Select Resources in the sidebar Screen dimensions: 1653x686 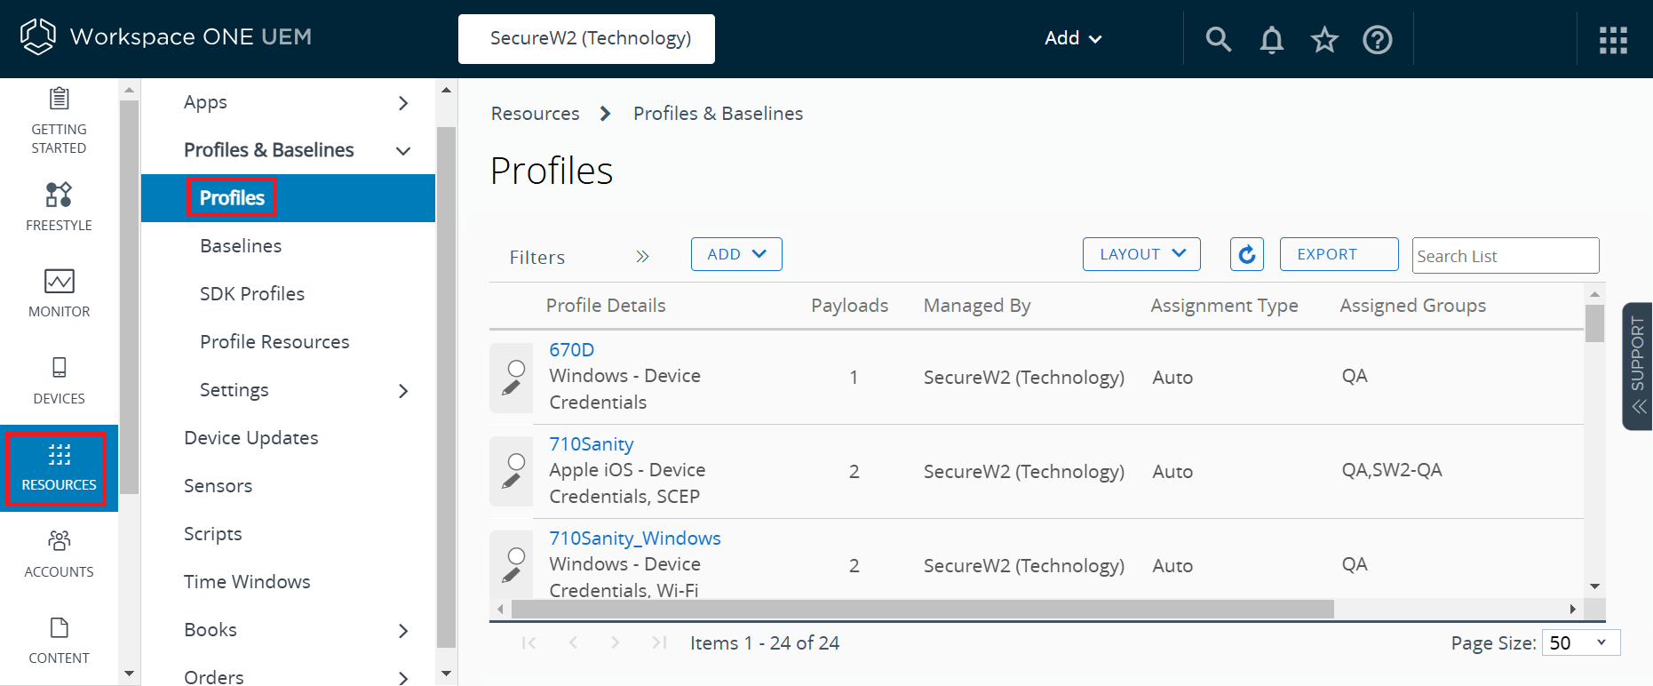59,468
